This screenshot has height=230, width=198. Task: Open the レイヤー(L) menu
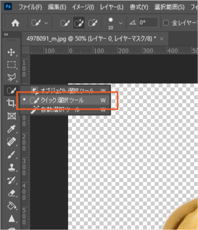[x=112, y=7]
